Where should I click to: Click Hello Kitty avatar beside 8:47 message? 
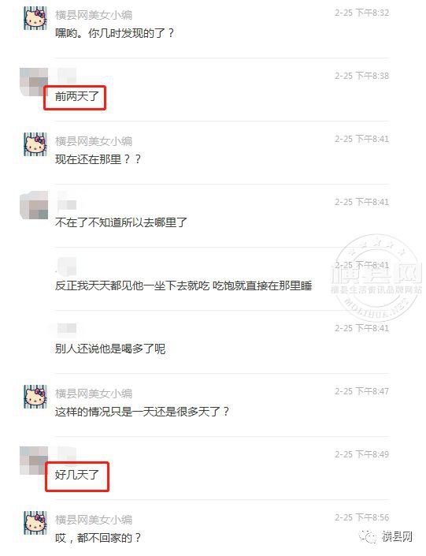coord(35,397)
